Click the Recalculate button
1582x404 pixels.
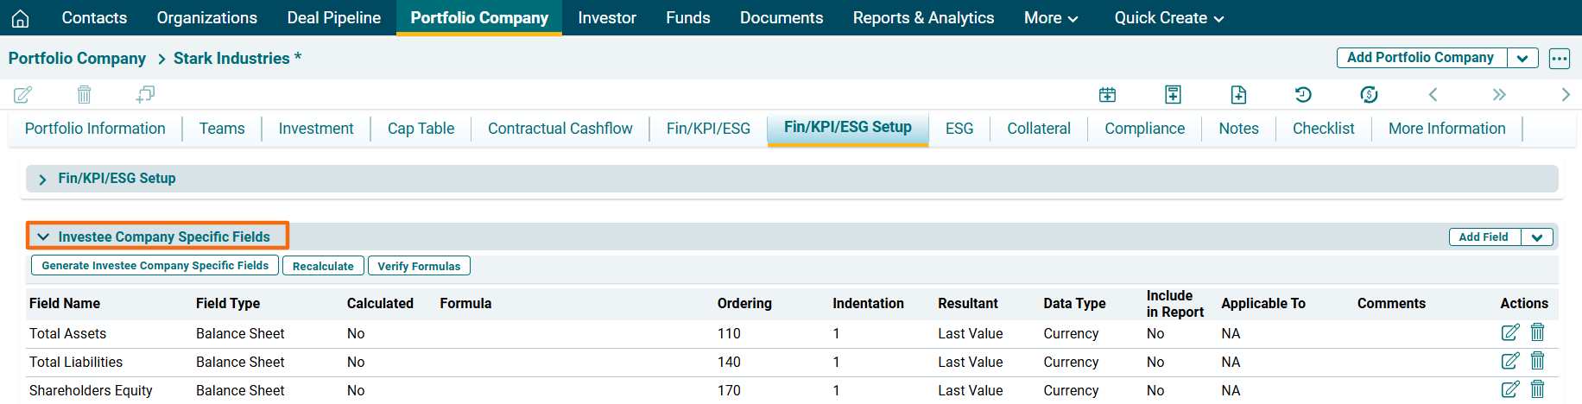click(x=323, y=266)
